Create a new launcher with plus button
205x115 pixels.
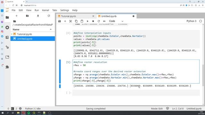[16, 16]
